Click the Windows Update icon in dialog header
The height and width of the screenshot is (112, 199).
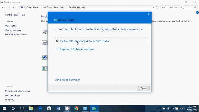56,20
